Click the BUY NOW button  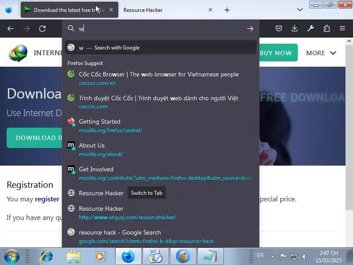click(278, 53)
